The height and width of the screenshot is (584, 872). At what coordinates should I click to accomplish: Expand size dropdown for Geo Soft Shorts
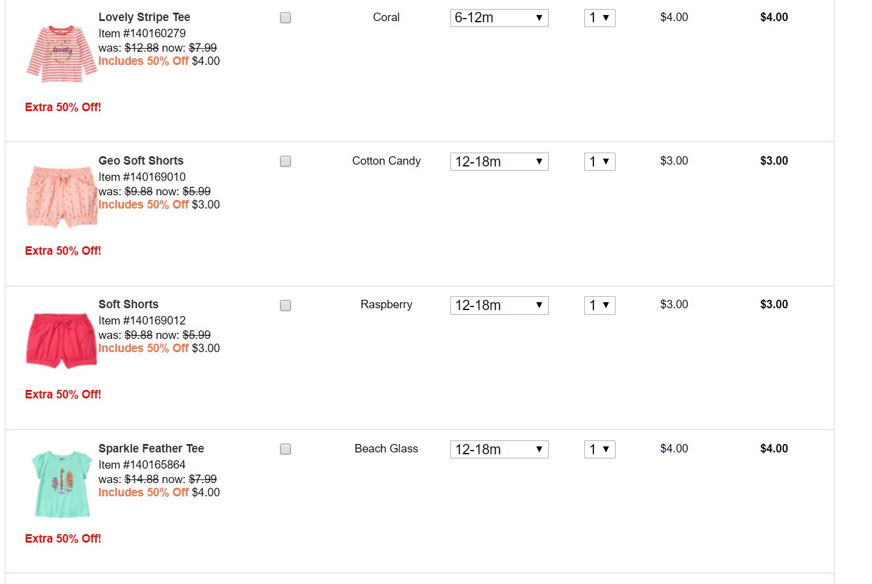coord(499,162)
